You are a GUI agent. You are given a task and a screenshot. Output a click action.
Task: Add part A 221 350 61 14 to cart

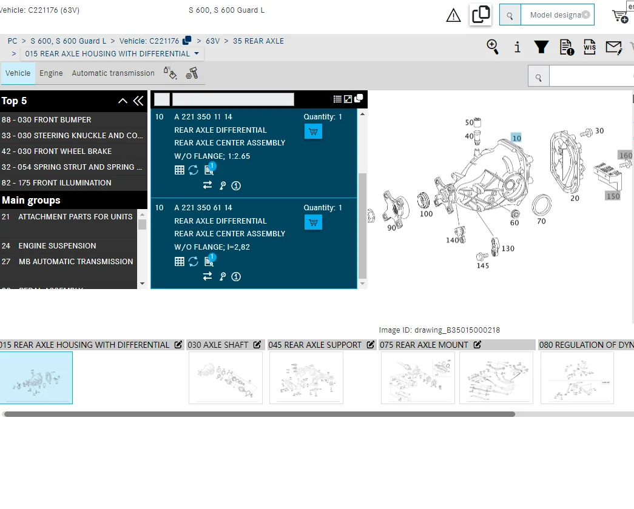(313, 222)
